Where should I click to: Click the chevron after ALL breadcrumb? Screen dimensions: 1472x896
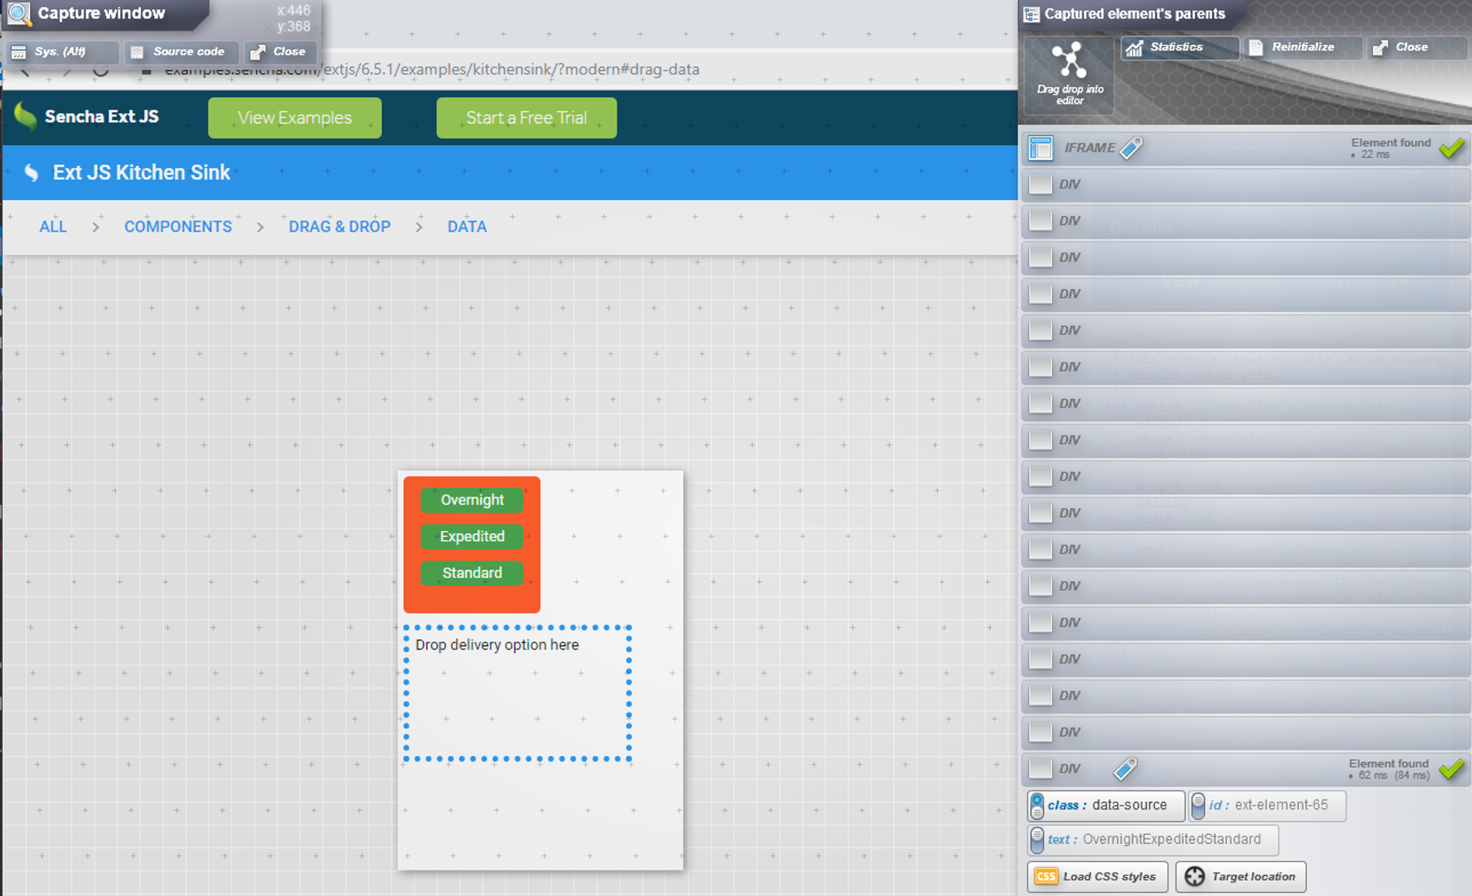pyautogui.click(x=96, y=227)
